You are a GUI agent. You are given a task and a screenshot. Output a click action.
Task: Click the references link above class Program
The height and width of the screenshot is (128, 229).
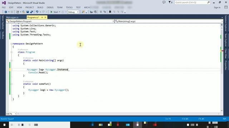pyautogui.click(x=23, y=50)
